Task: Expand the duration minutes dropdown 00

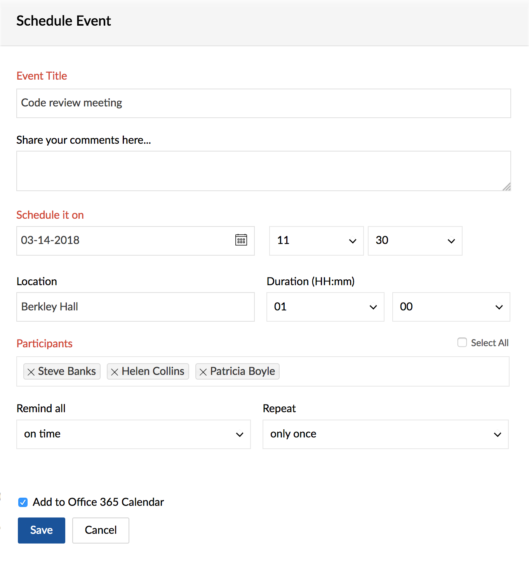Action: click(x=451, y=307)
